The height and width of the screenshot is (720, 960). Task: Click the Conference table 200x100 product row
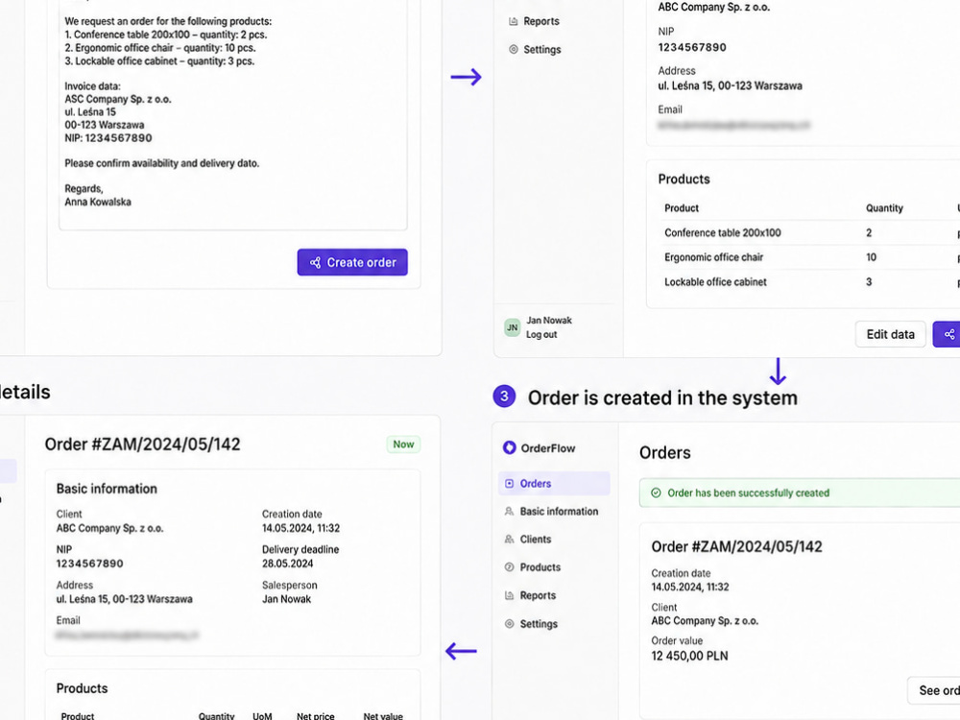coord(808,232)
